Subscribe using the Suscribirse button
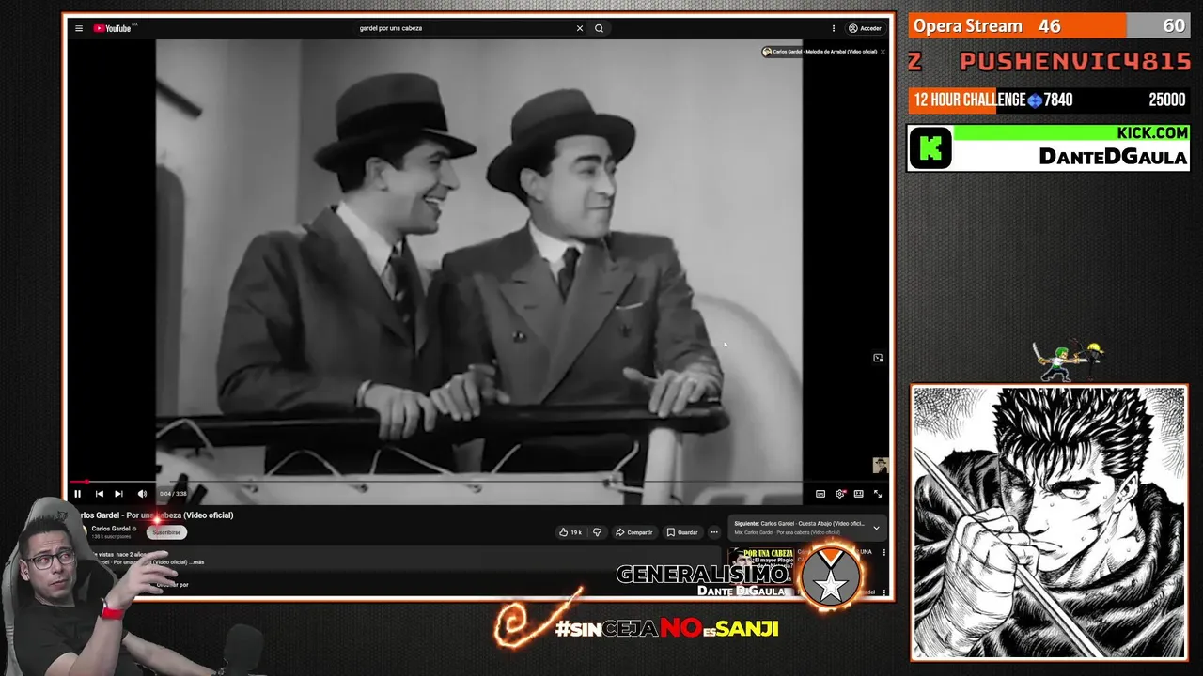The image size is (1203, 676). (x=166, y=532)
